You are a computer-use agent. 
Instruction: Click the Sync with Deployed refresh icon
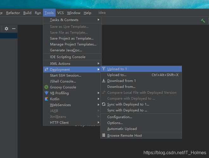pos(104,104)
